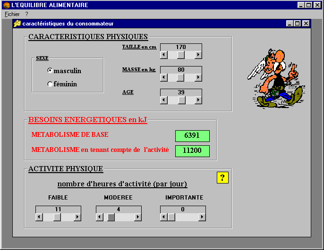Click the Asterix cartoon character image
The width and height of the screenshot is (324, 250).
click(276, 78)
